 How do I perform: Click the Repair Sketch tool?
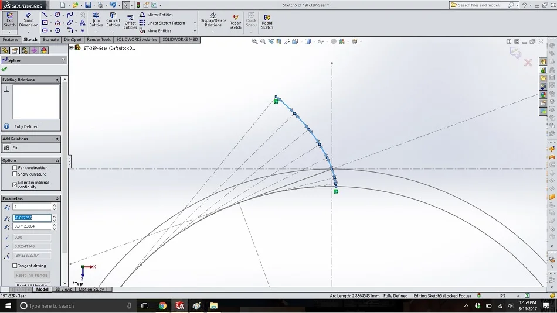point(235,22)
